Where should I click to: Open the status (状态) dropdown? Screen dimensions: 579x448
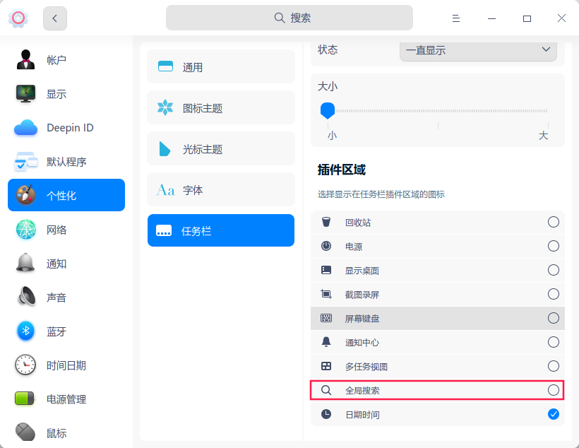point(478,50)
